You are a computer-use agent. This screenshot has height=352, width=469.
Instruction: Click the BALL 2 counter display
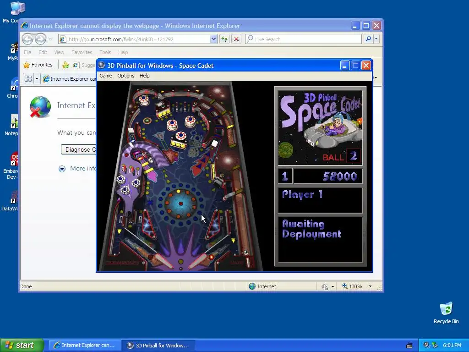[342, 157]
